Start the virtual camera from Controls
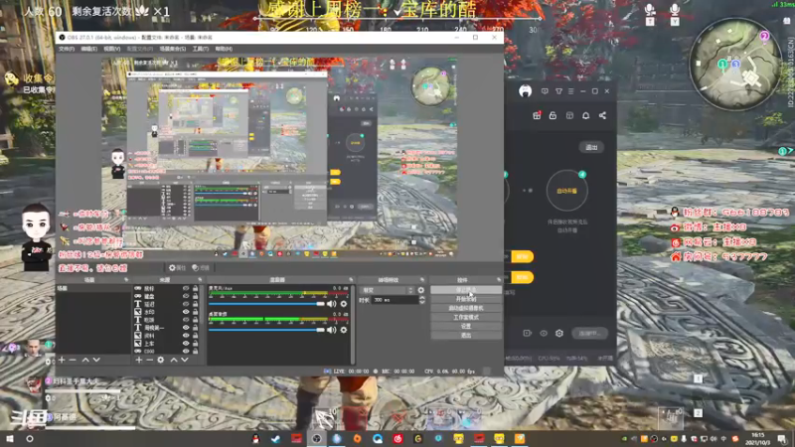The height and width of the screenshot is (447, 795). [x=466, y=308]
